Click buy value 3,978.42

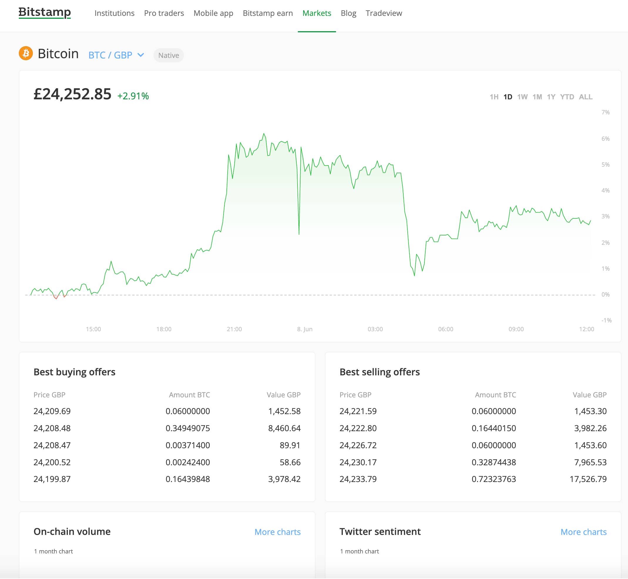(x=284, y=479)
